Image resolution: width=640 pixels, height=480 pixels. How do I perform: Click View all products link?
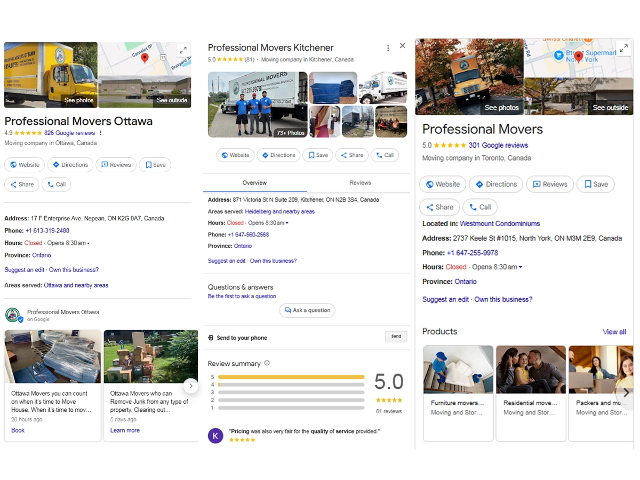(614, 332)
